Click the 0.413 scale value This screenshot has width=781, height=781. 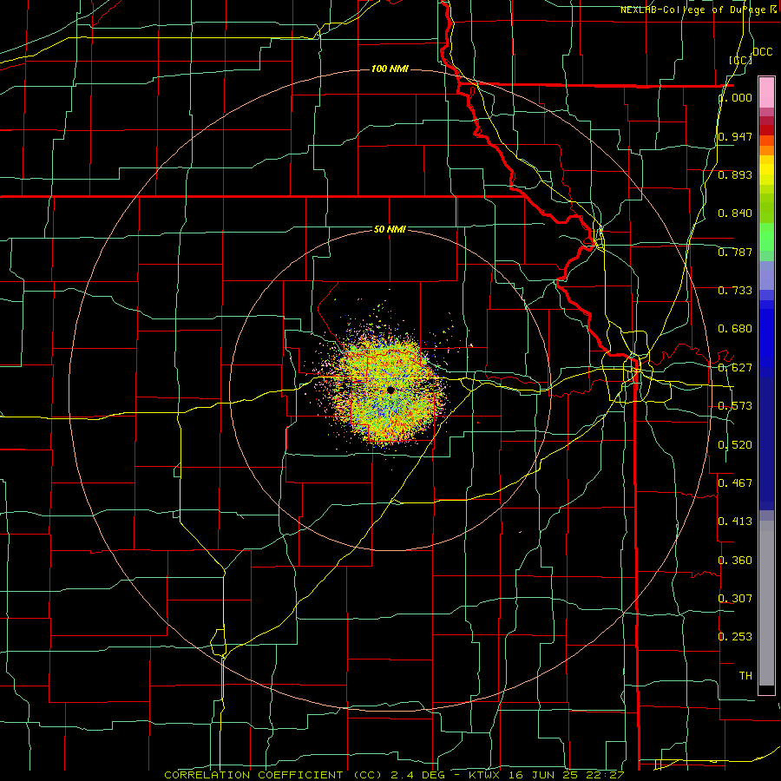point(735,522)
